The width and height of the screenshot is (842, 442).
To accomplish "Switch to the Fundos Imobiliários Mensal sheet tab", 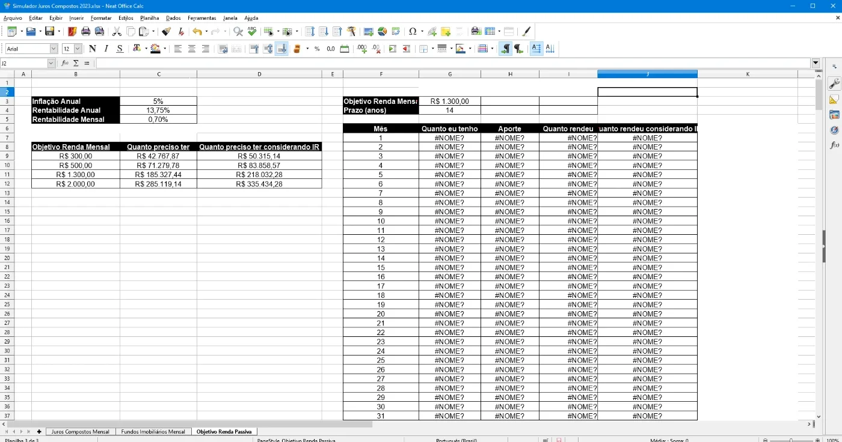I will [x=153, y=431].
